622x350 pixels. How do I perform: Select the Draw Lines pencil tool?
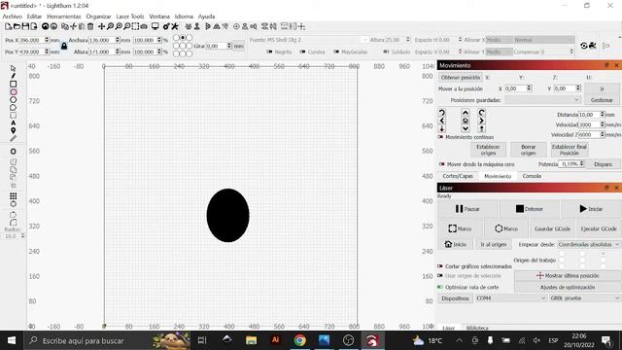pos(13,76)
